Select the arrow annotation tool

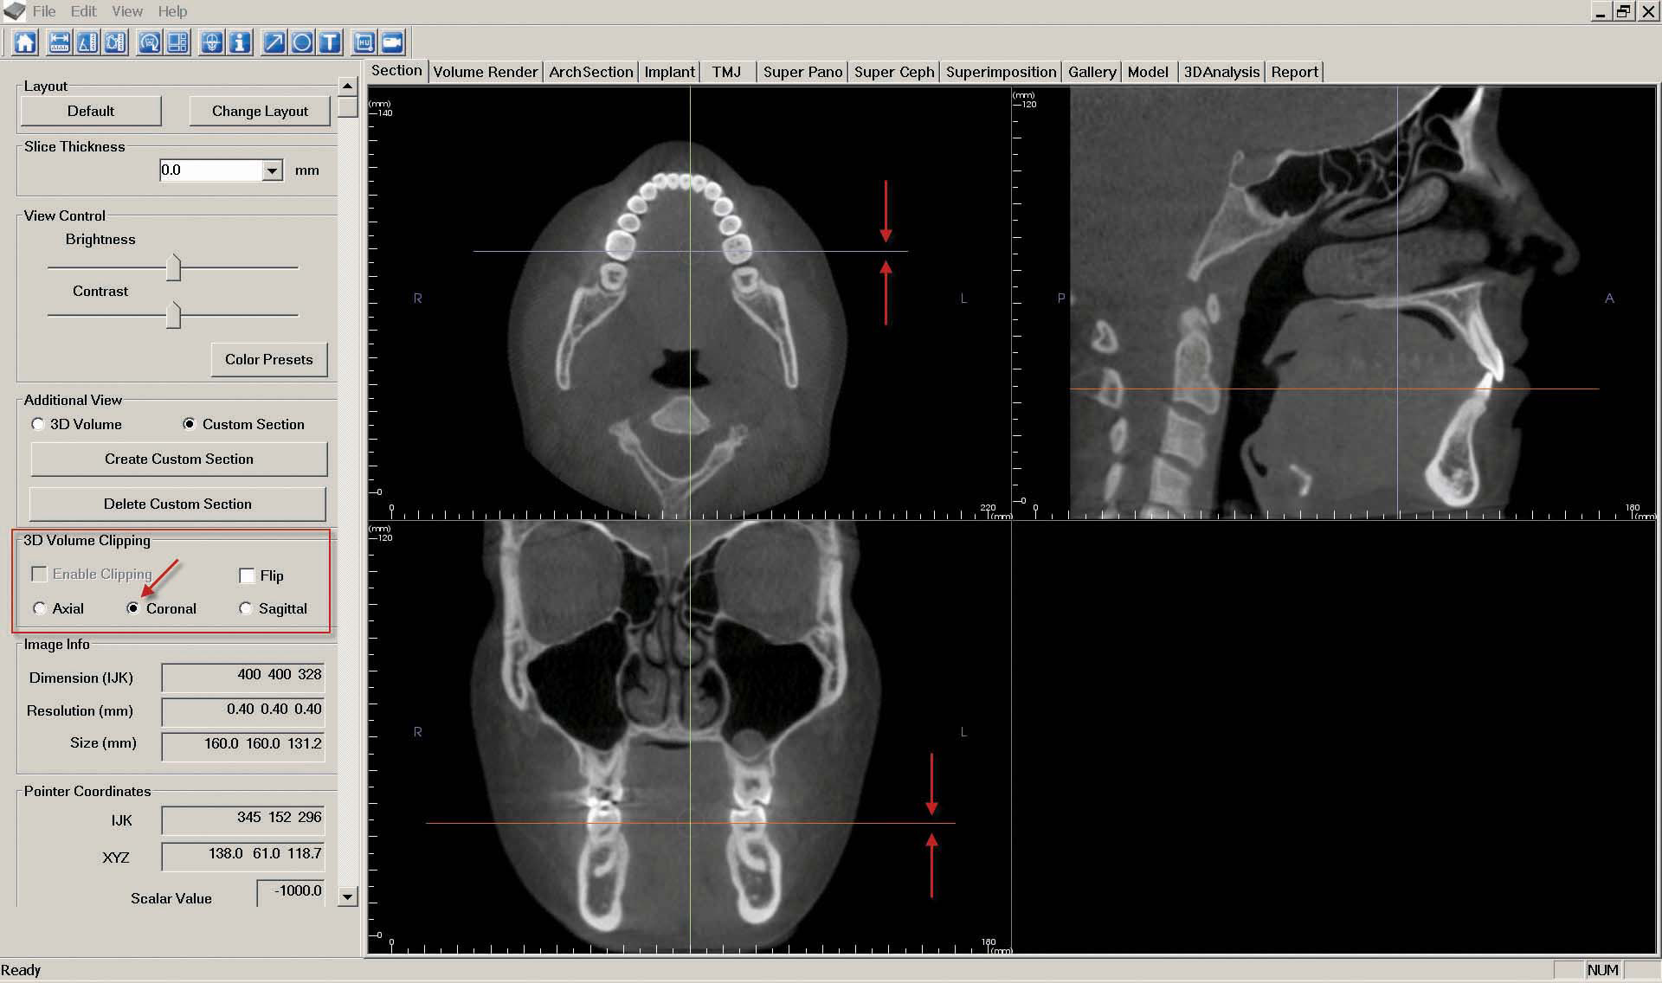point(274,42)
